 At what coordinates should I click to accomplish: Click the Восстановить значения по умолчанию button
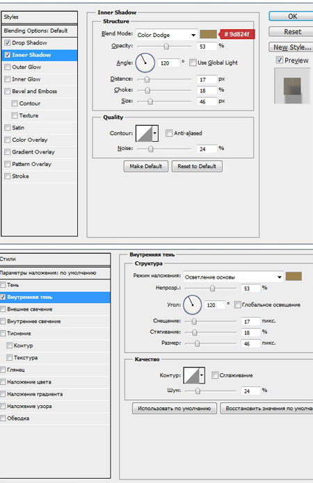click(266, 409)
